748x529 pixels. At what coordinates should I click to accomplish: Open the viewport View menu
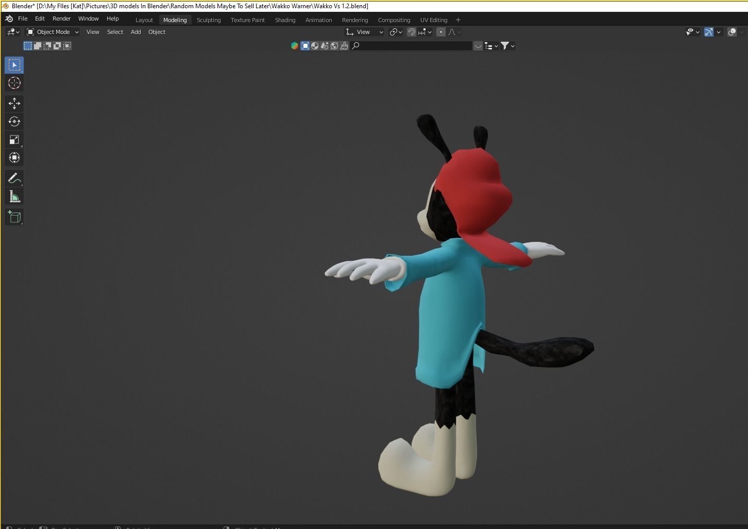click(93, 32)
